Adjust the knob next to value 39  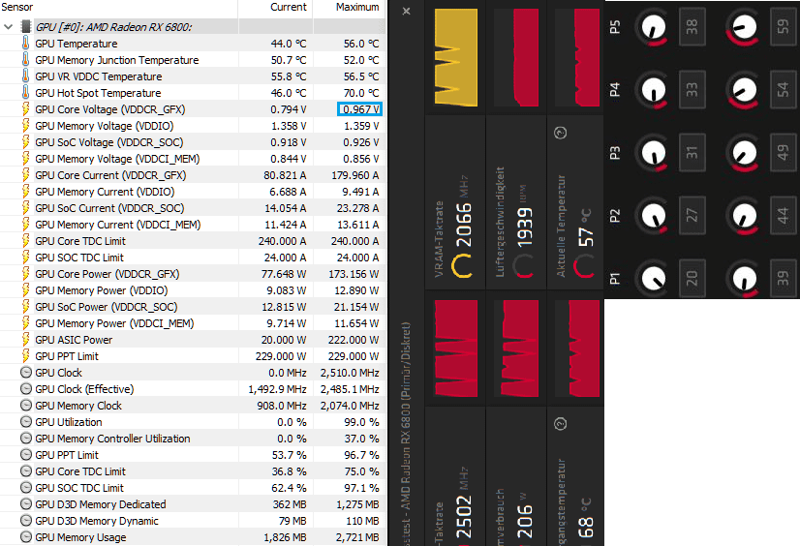(x=744, y=279)
